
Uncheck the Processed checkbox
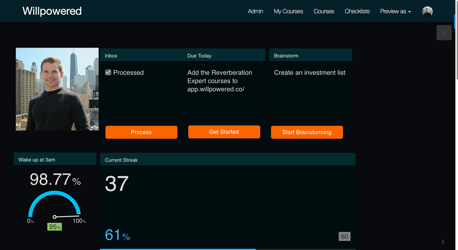click(108, 72)
